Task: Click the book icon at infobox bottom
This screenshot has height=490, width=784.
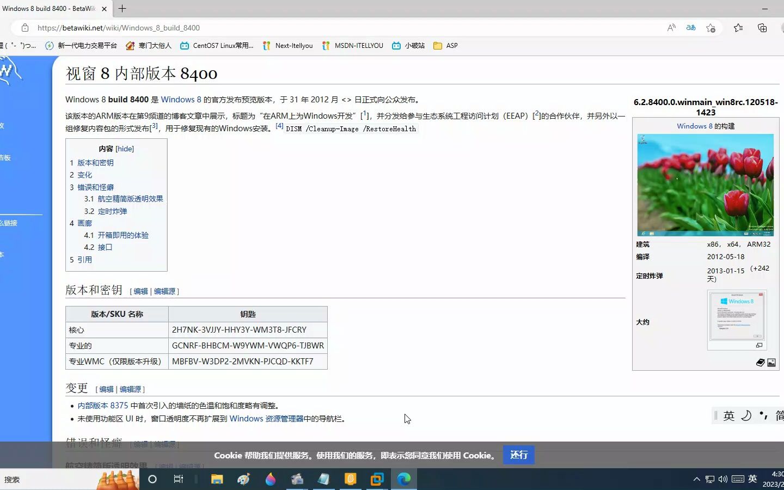Action: tap(761, 363)
